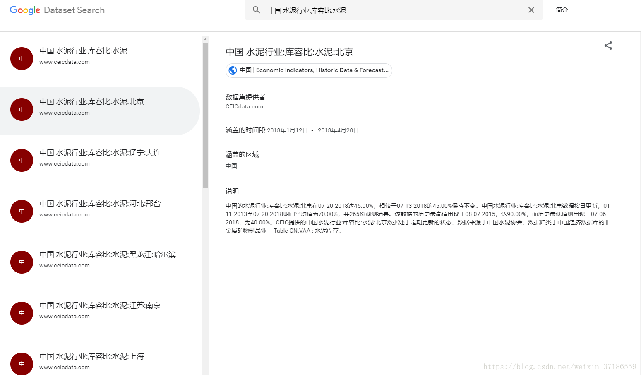
Task: Click the search magnifier icon
Action: (257, 10)
